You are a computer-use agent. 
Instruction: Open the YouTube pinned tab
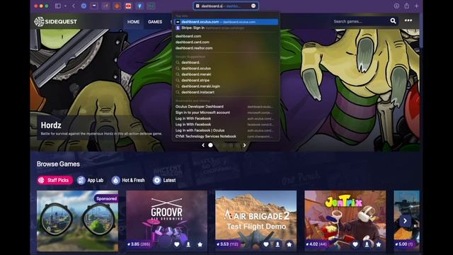pos(128,6)
